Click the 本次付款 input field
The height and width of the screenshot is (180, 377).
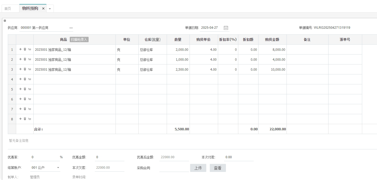tap(239, 157)
